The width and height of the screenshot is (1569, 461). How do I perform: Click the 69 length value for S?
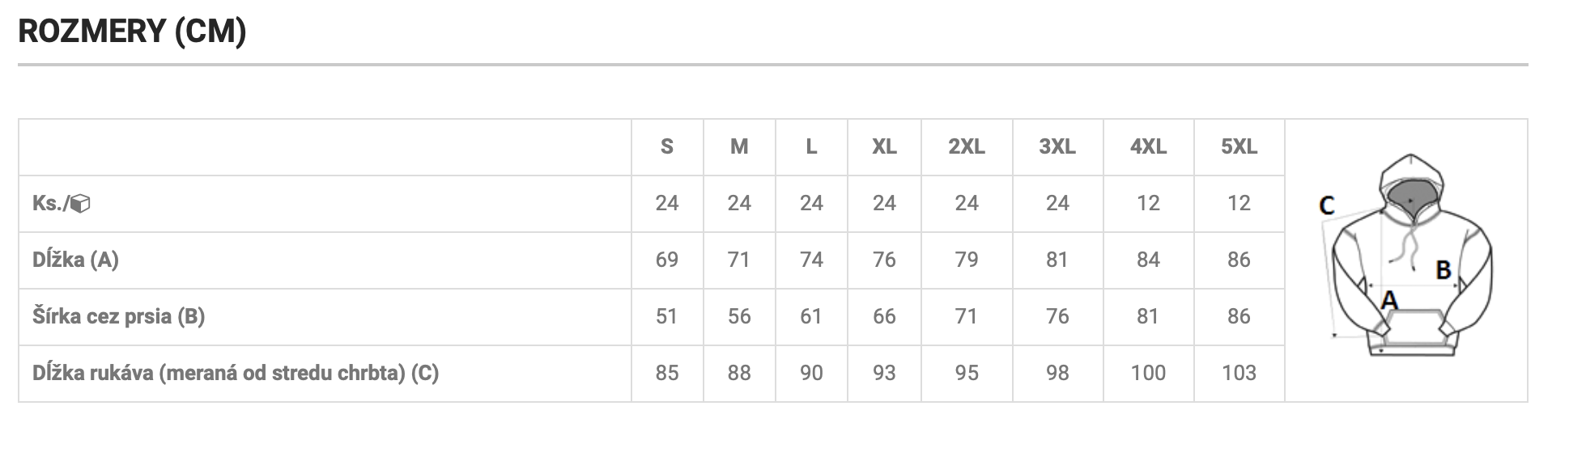pyautogui.click(x=667, y=260)
